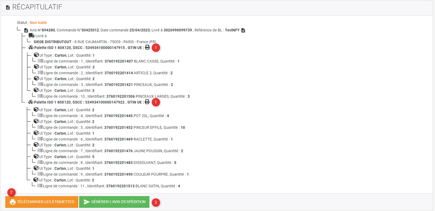Image resolution: width=435 pixels, height=211 pixels.
Task: Click the carton icon above POT 20L line
Action: click(x=36, y=110)
